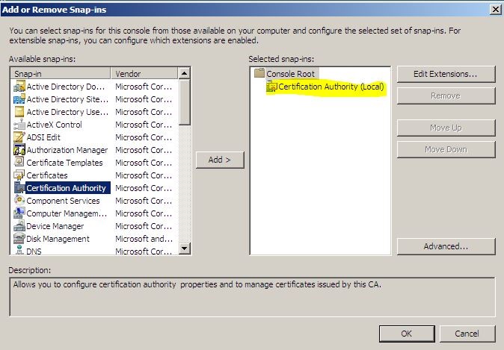The width and height of the screenshot is (504, 350).
Task: Click the Certification Authority (Local) icon
Action: [271, 87]
